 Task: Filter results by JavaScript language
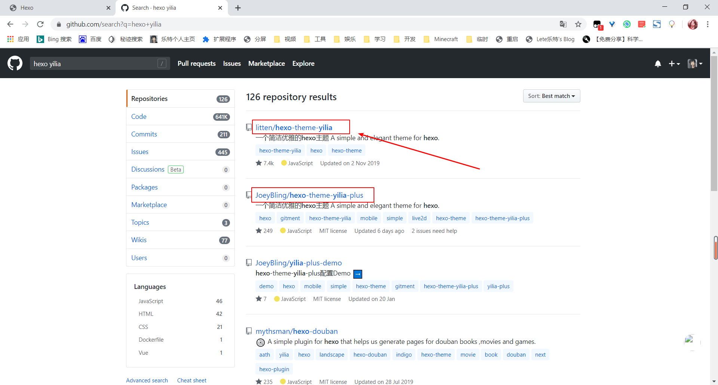click(151, 301)
